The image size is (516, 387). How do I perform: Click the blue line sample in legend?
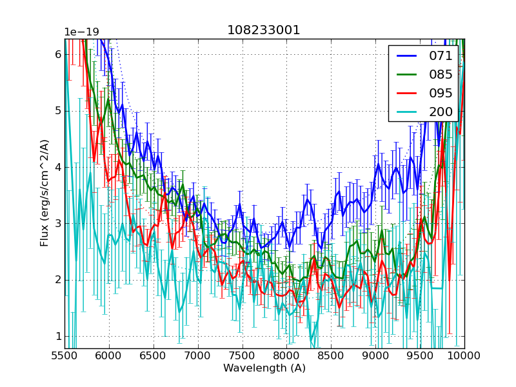406,56
